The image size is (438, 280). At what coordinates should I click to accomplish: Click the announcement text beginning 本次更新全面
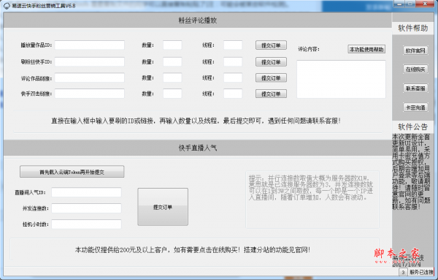pyautogui.click(x=411, y=172)
